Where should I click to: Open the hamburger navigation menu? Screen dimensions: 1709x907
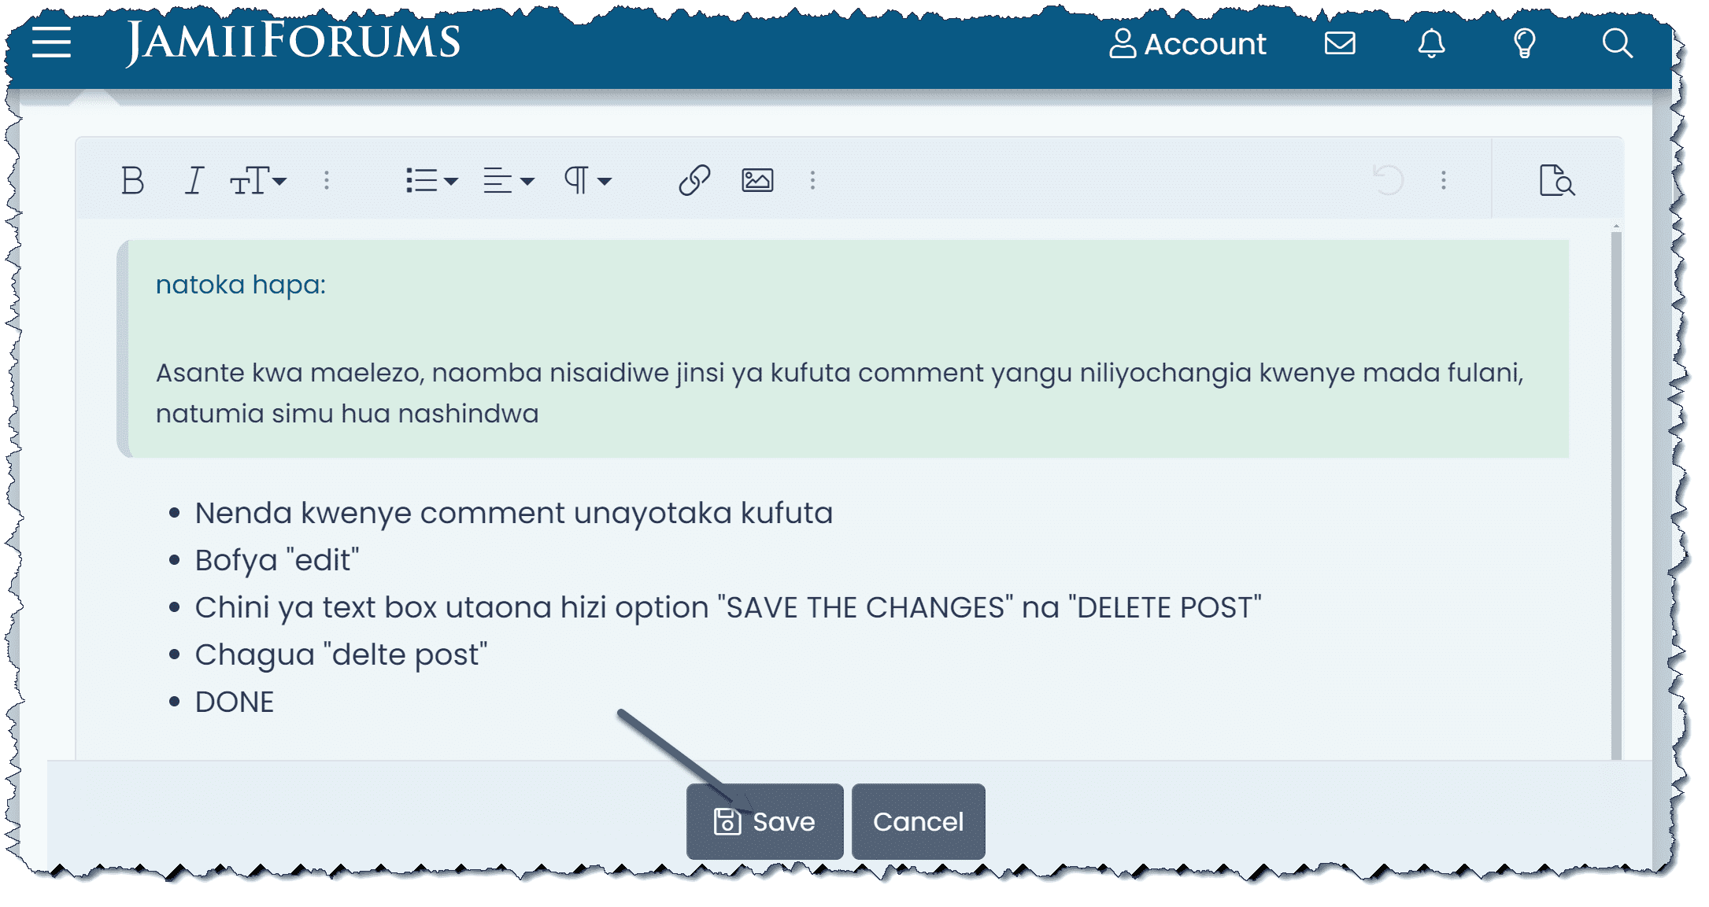52,42
